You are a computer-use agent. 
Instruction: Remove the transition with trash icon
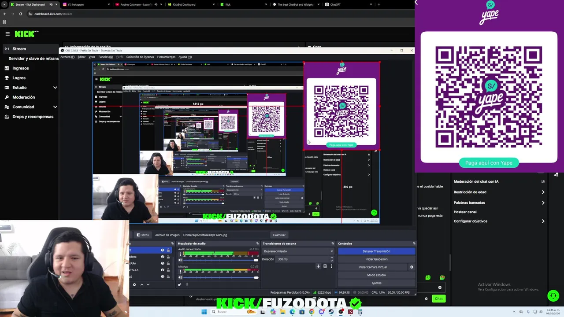[x=325, y=266]
